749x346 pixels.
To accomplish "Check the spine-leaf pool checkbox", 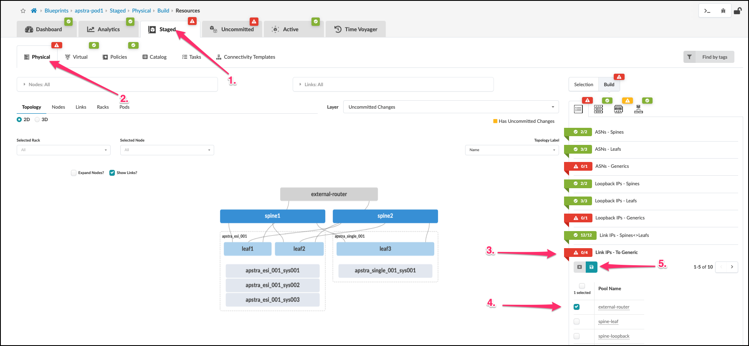I will pyautogui.click(x=577, y=321).
